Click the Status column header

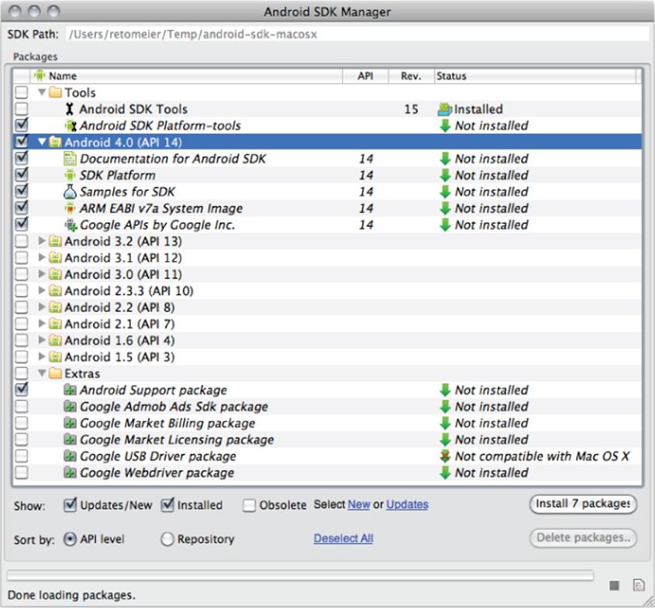(x=535, y=76)
